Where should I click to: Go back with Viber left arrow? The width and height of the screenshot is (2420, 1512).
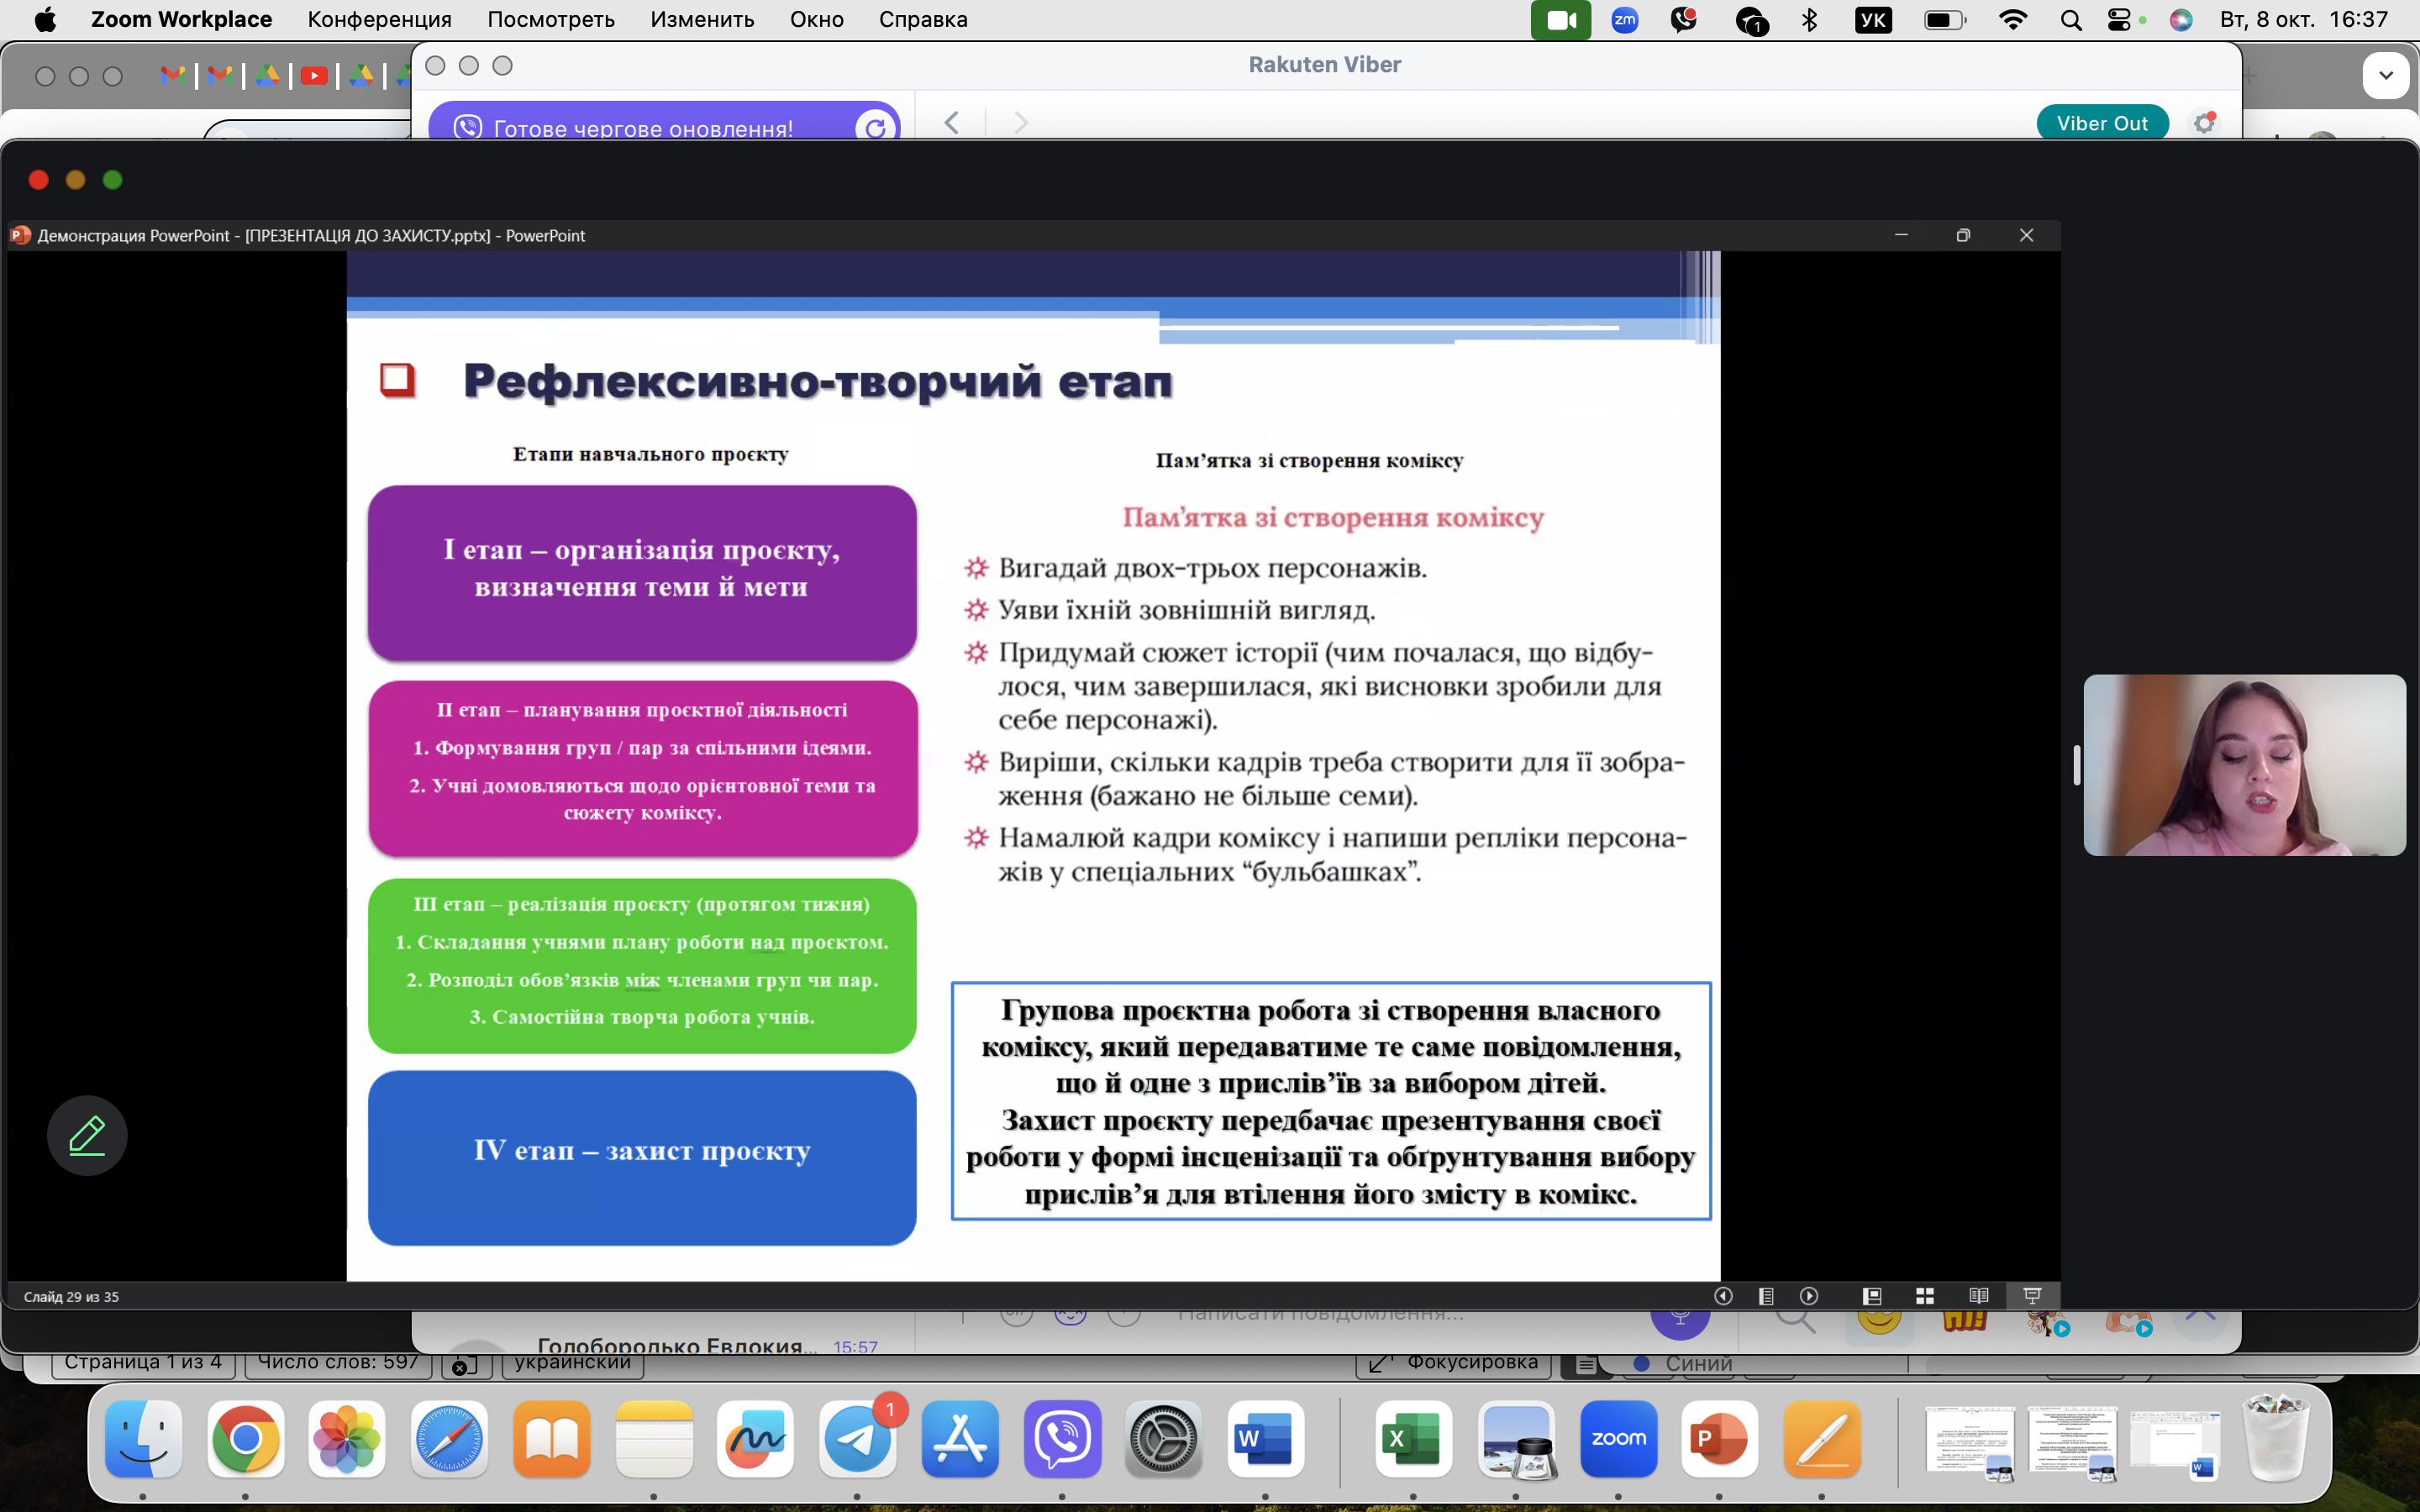pyautogui.click(x=951, y=123)
